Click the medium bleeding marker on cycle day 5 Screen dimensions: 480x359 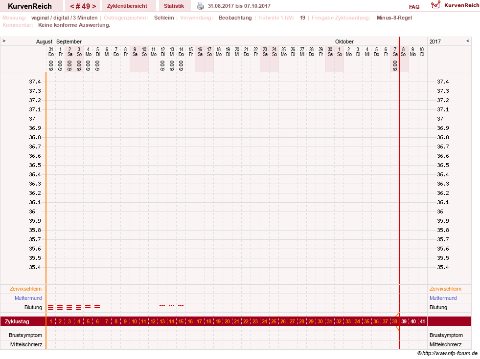coord(88,306)
